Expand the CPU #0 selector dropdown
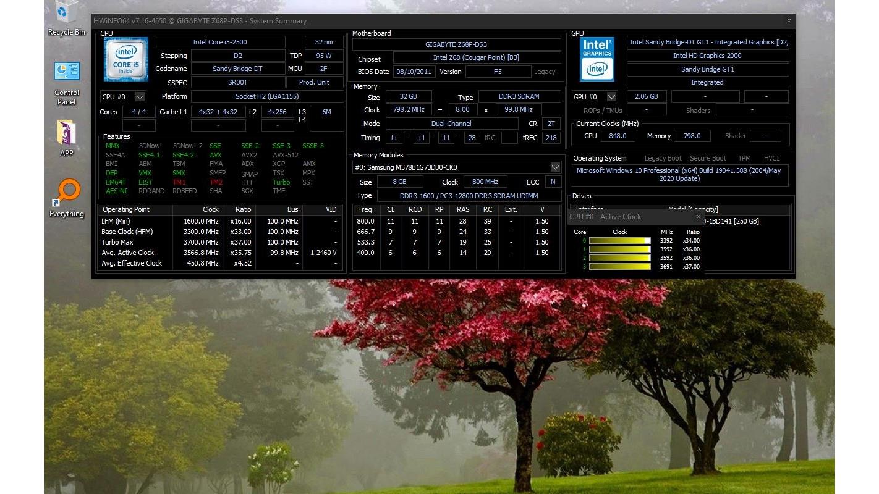 (140, 97)
